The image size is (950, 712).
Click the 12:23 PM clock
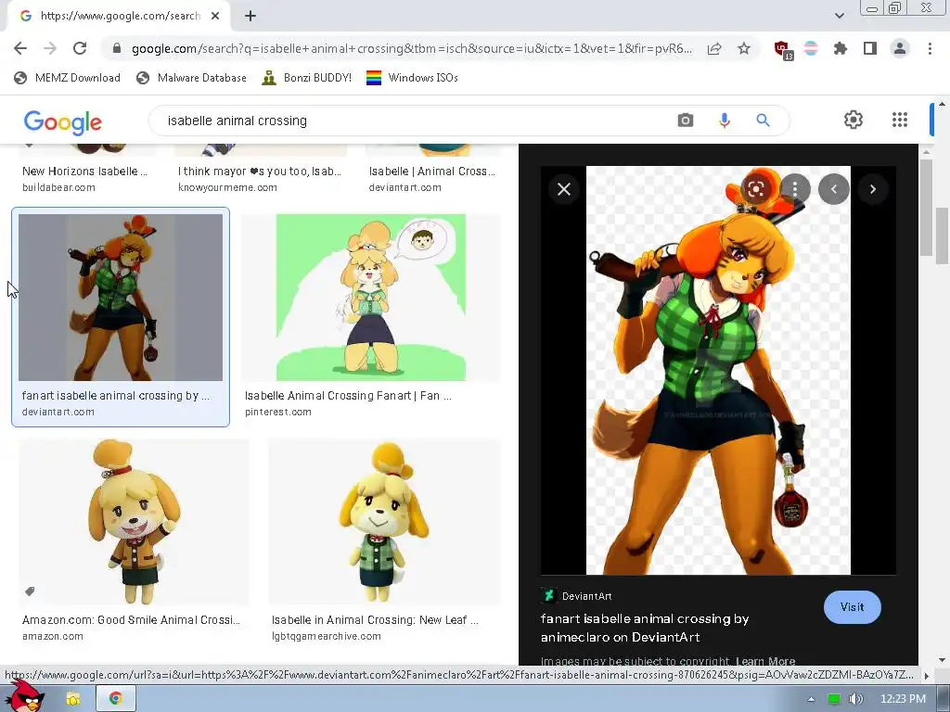click(903, 699)
